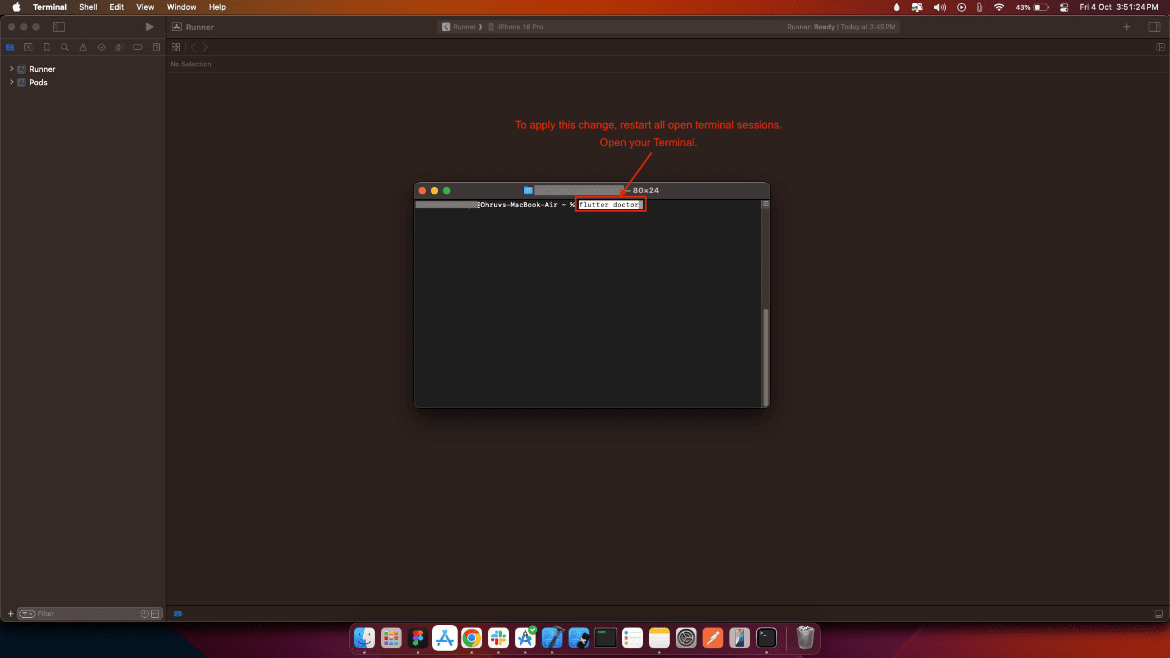Open the Bookmark navigator icon
Viewport: 1170px width, 658px height.
coord(46,48)
